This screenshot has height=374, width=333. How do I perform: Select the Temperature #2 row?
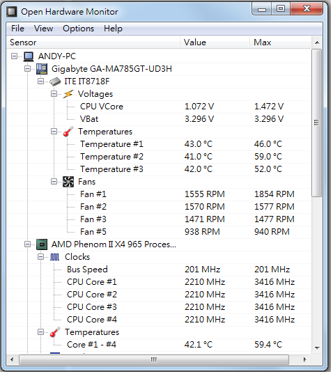(x=160, y=157)
